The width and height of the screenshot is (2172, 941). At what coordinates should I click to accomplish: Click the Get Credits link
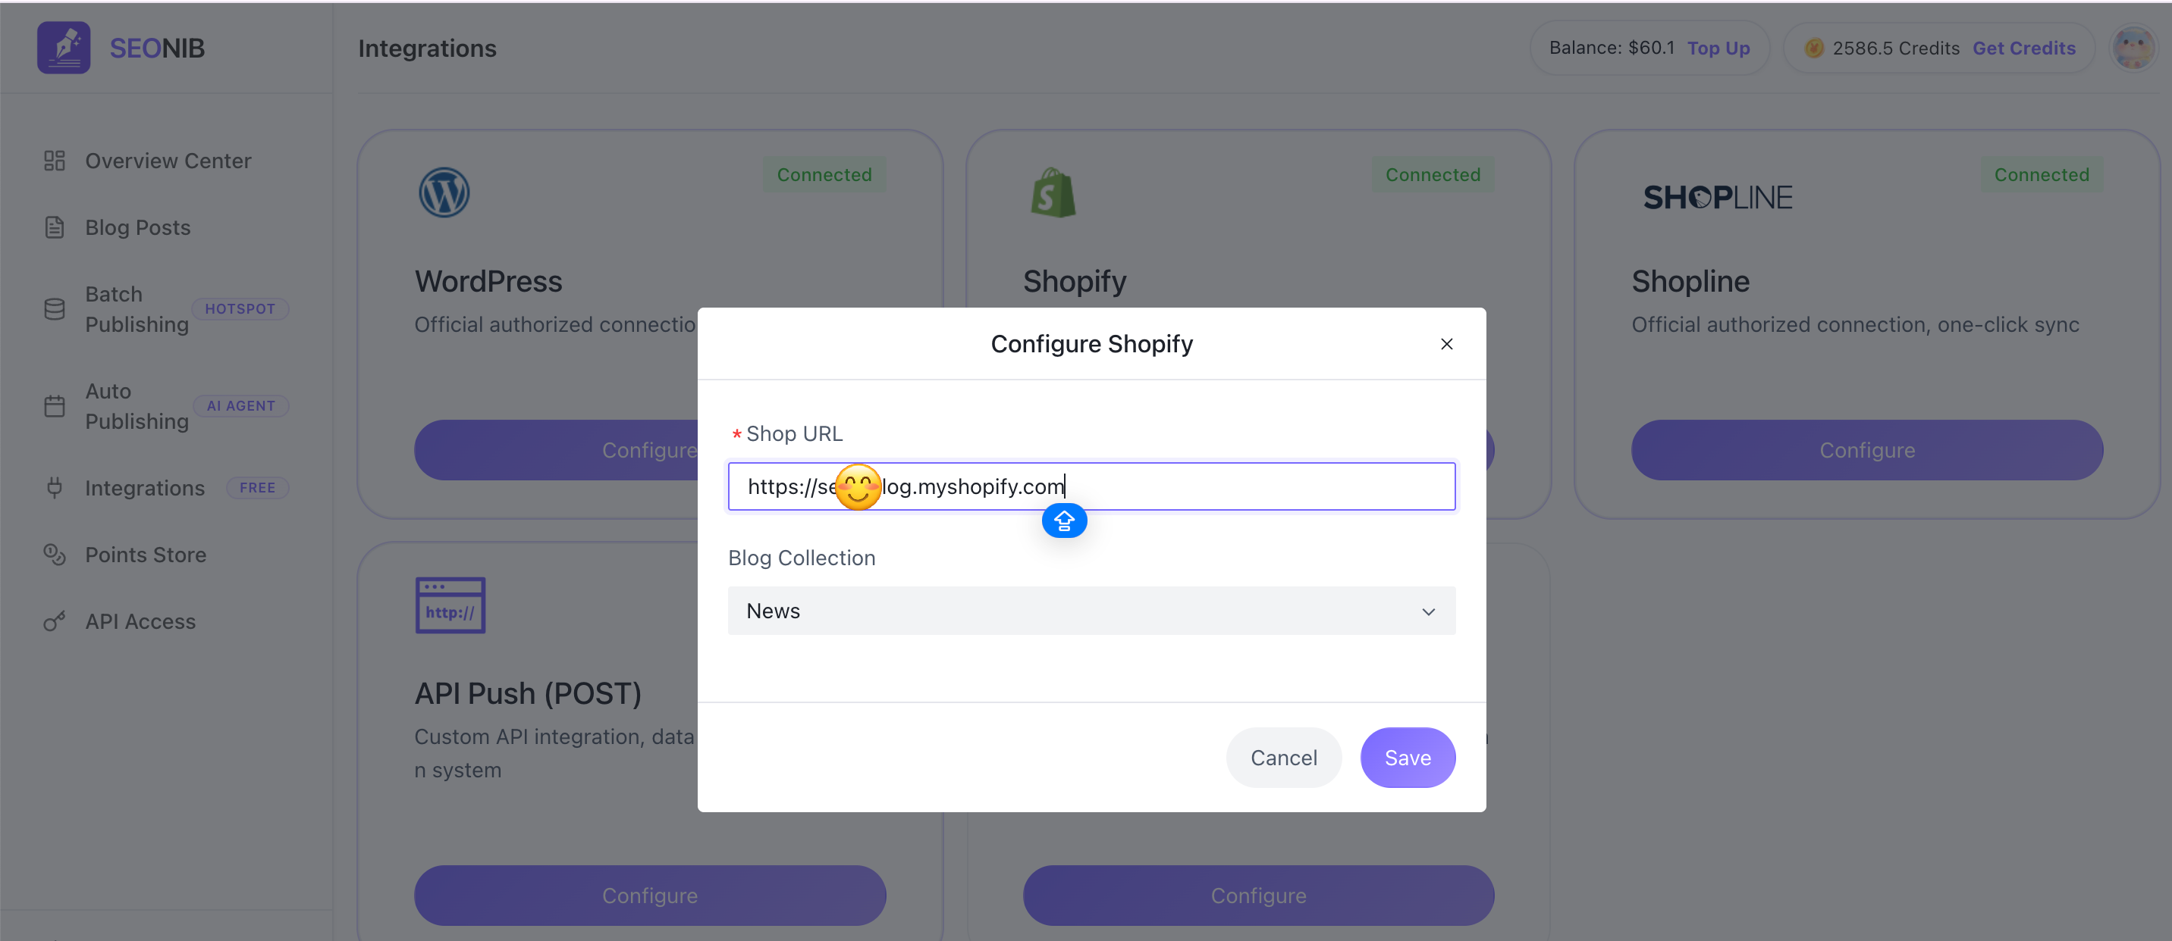click(2023, 48)
